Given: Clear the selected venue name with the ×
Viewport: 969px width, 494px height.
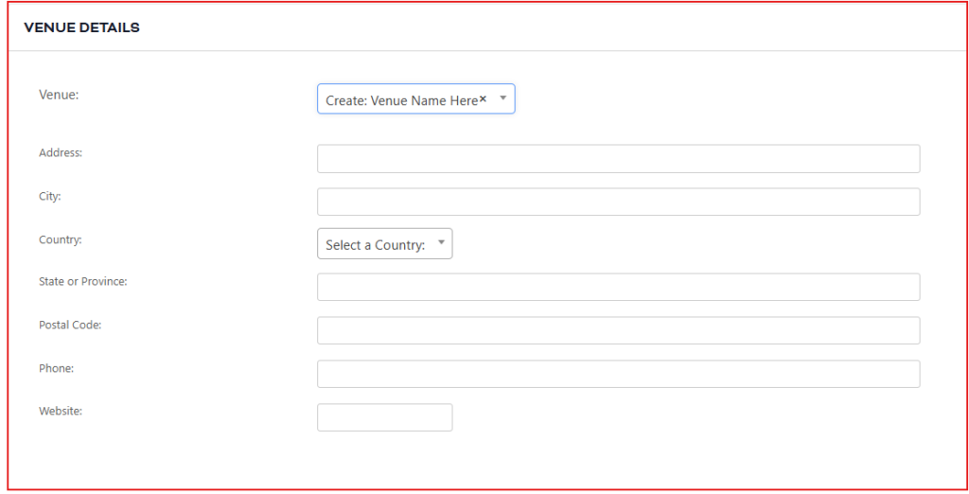Looking at the screenshot, I should [x=483, y=98].
